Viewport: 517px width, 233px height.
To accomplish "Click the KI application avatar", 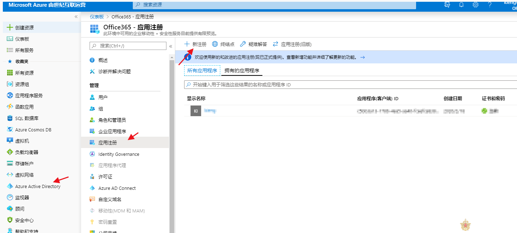I will click(x=196, y=111).
